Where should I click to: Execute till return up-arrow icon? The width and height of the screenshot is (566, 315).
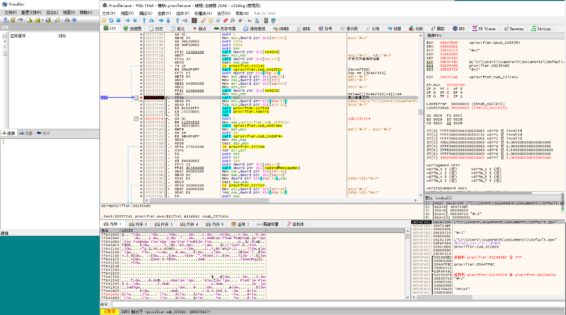coord(177,20)
